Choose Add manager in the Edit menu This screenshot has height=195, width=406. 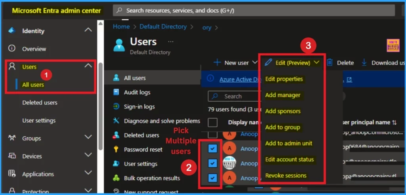point(283,95)
